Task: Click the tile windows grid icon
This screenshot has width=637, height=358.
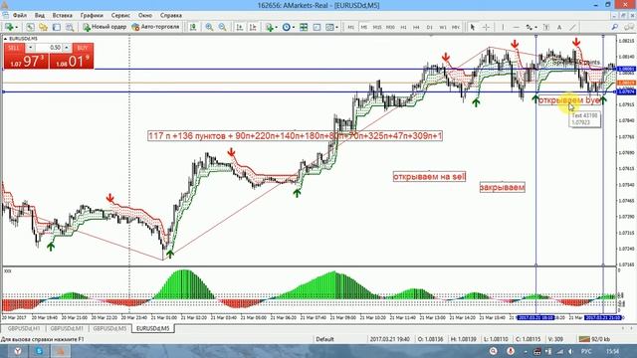Action: [x=304, y=27]
